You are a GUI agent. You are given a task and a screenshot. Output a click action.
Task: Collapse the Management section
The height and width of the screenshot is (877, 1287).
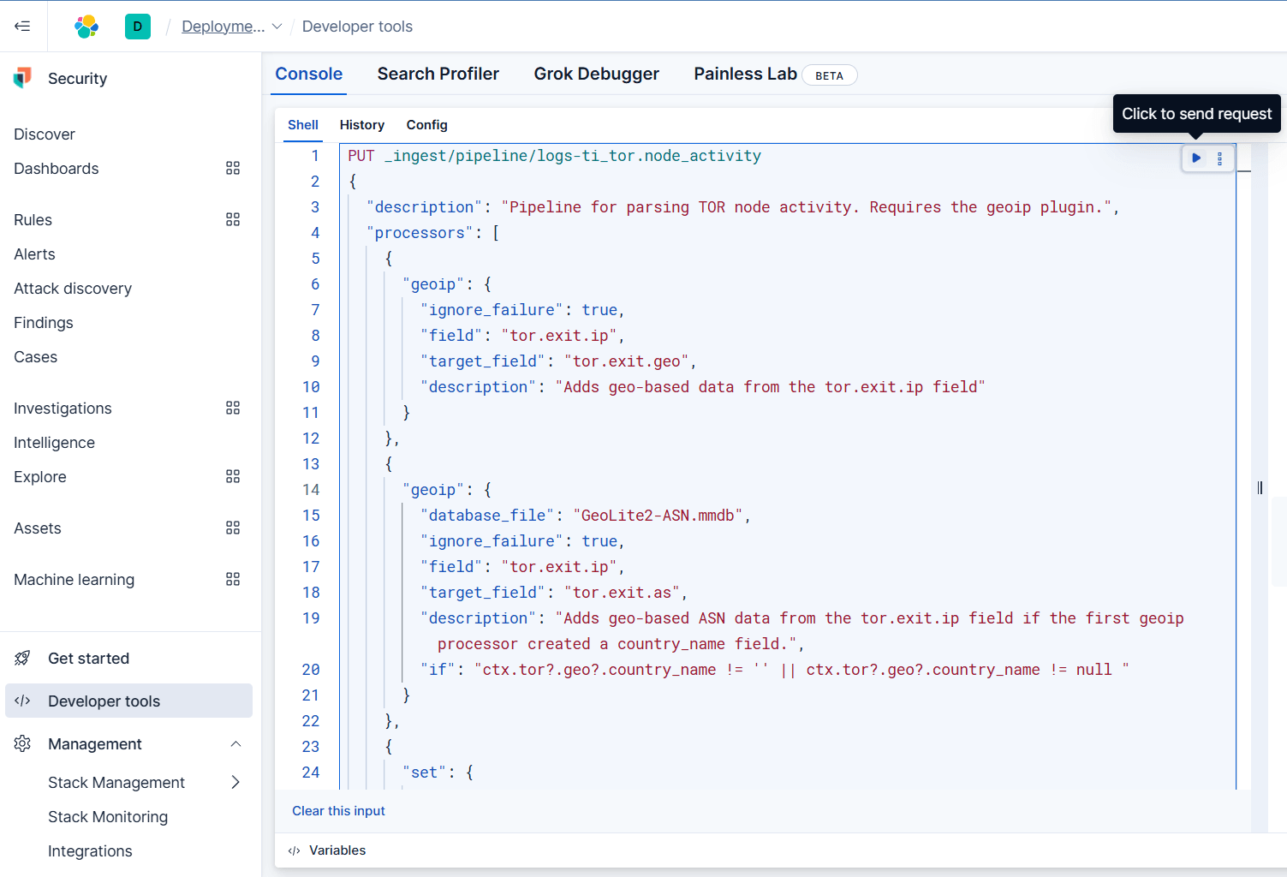click(x=235, y=744)
